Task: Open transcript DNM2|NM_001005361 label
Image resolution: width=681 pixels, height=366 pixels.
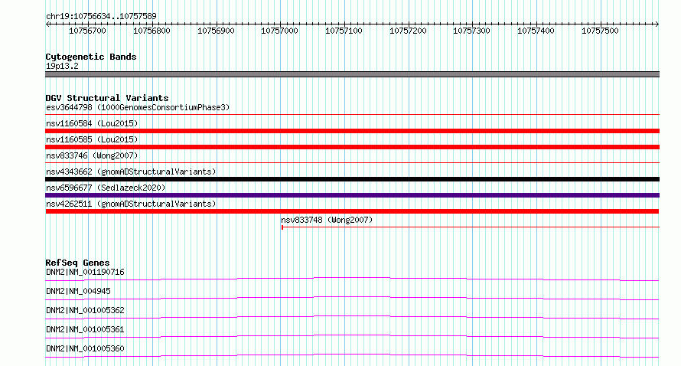Action: 85,329
